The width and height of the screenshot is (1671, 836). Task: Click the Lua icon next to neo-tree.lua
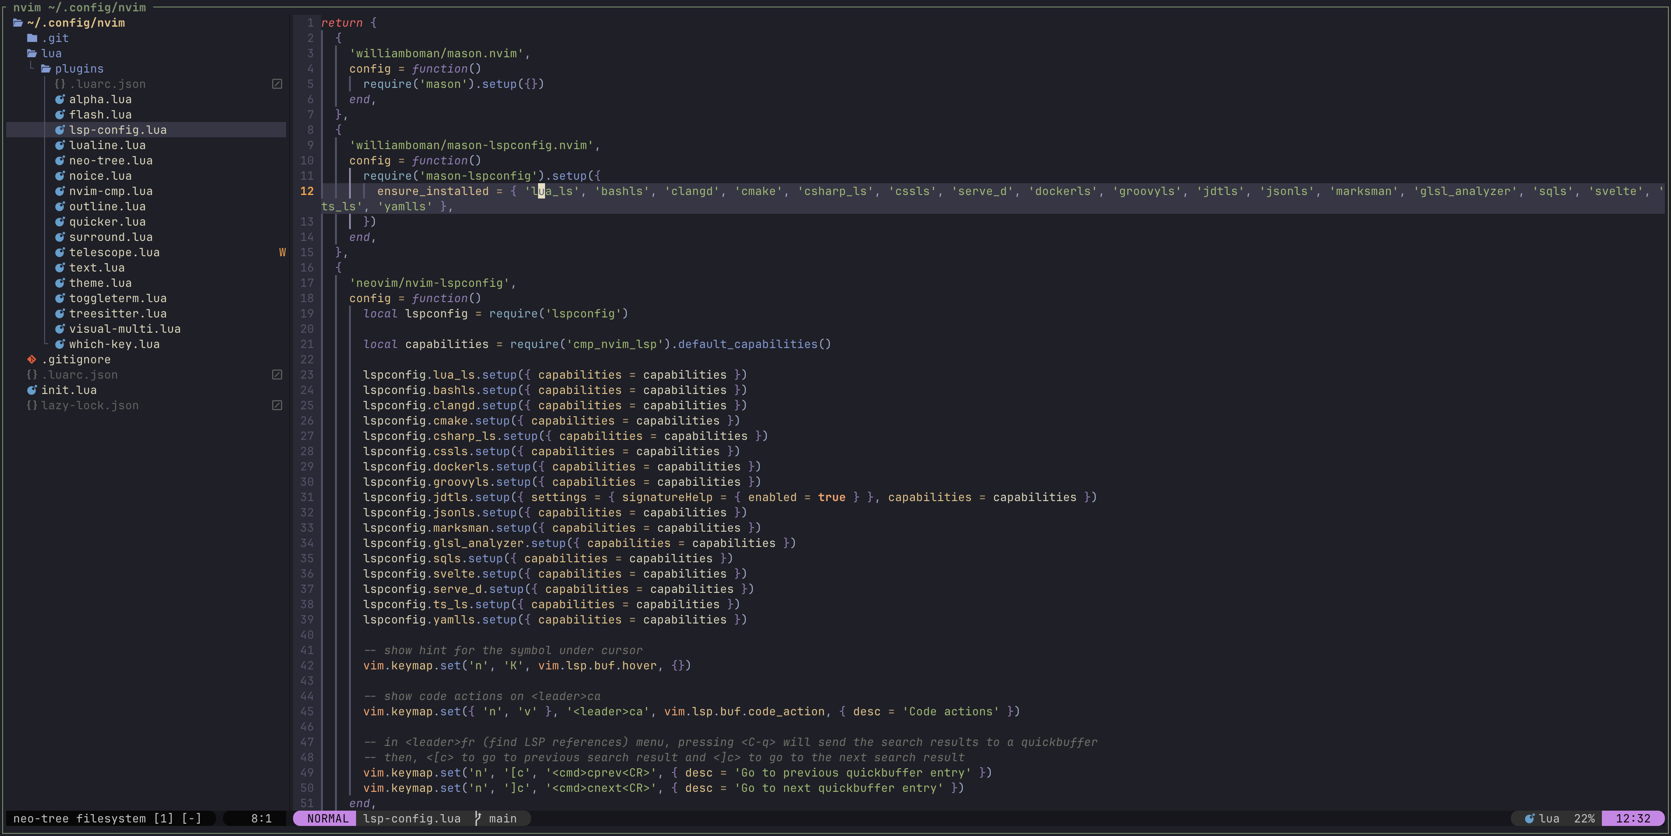click(60, 160)
